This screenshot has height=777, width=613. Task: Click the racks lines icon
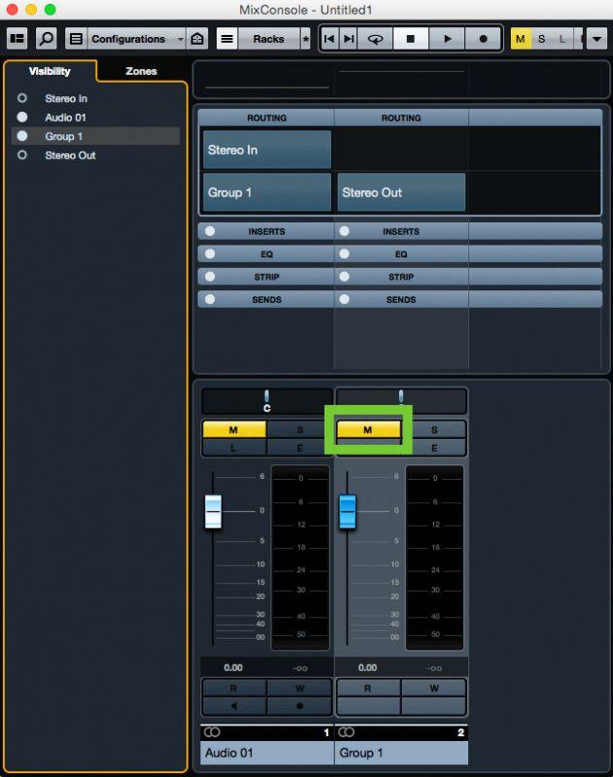[227, 39]
